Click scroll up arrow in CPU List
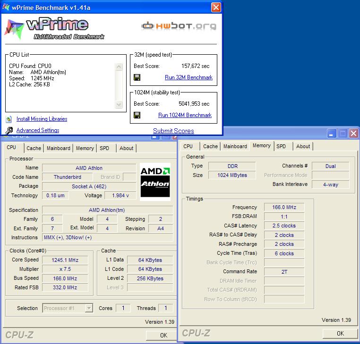The width and height of the screenshot is (360, 344). coord(119,67)
